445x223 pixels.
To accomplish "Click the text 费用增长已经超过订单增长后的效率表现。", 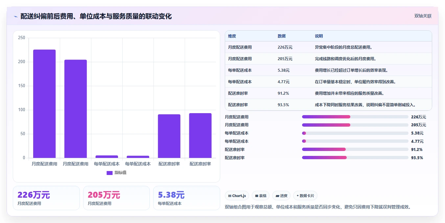I will 351,70.
